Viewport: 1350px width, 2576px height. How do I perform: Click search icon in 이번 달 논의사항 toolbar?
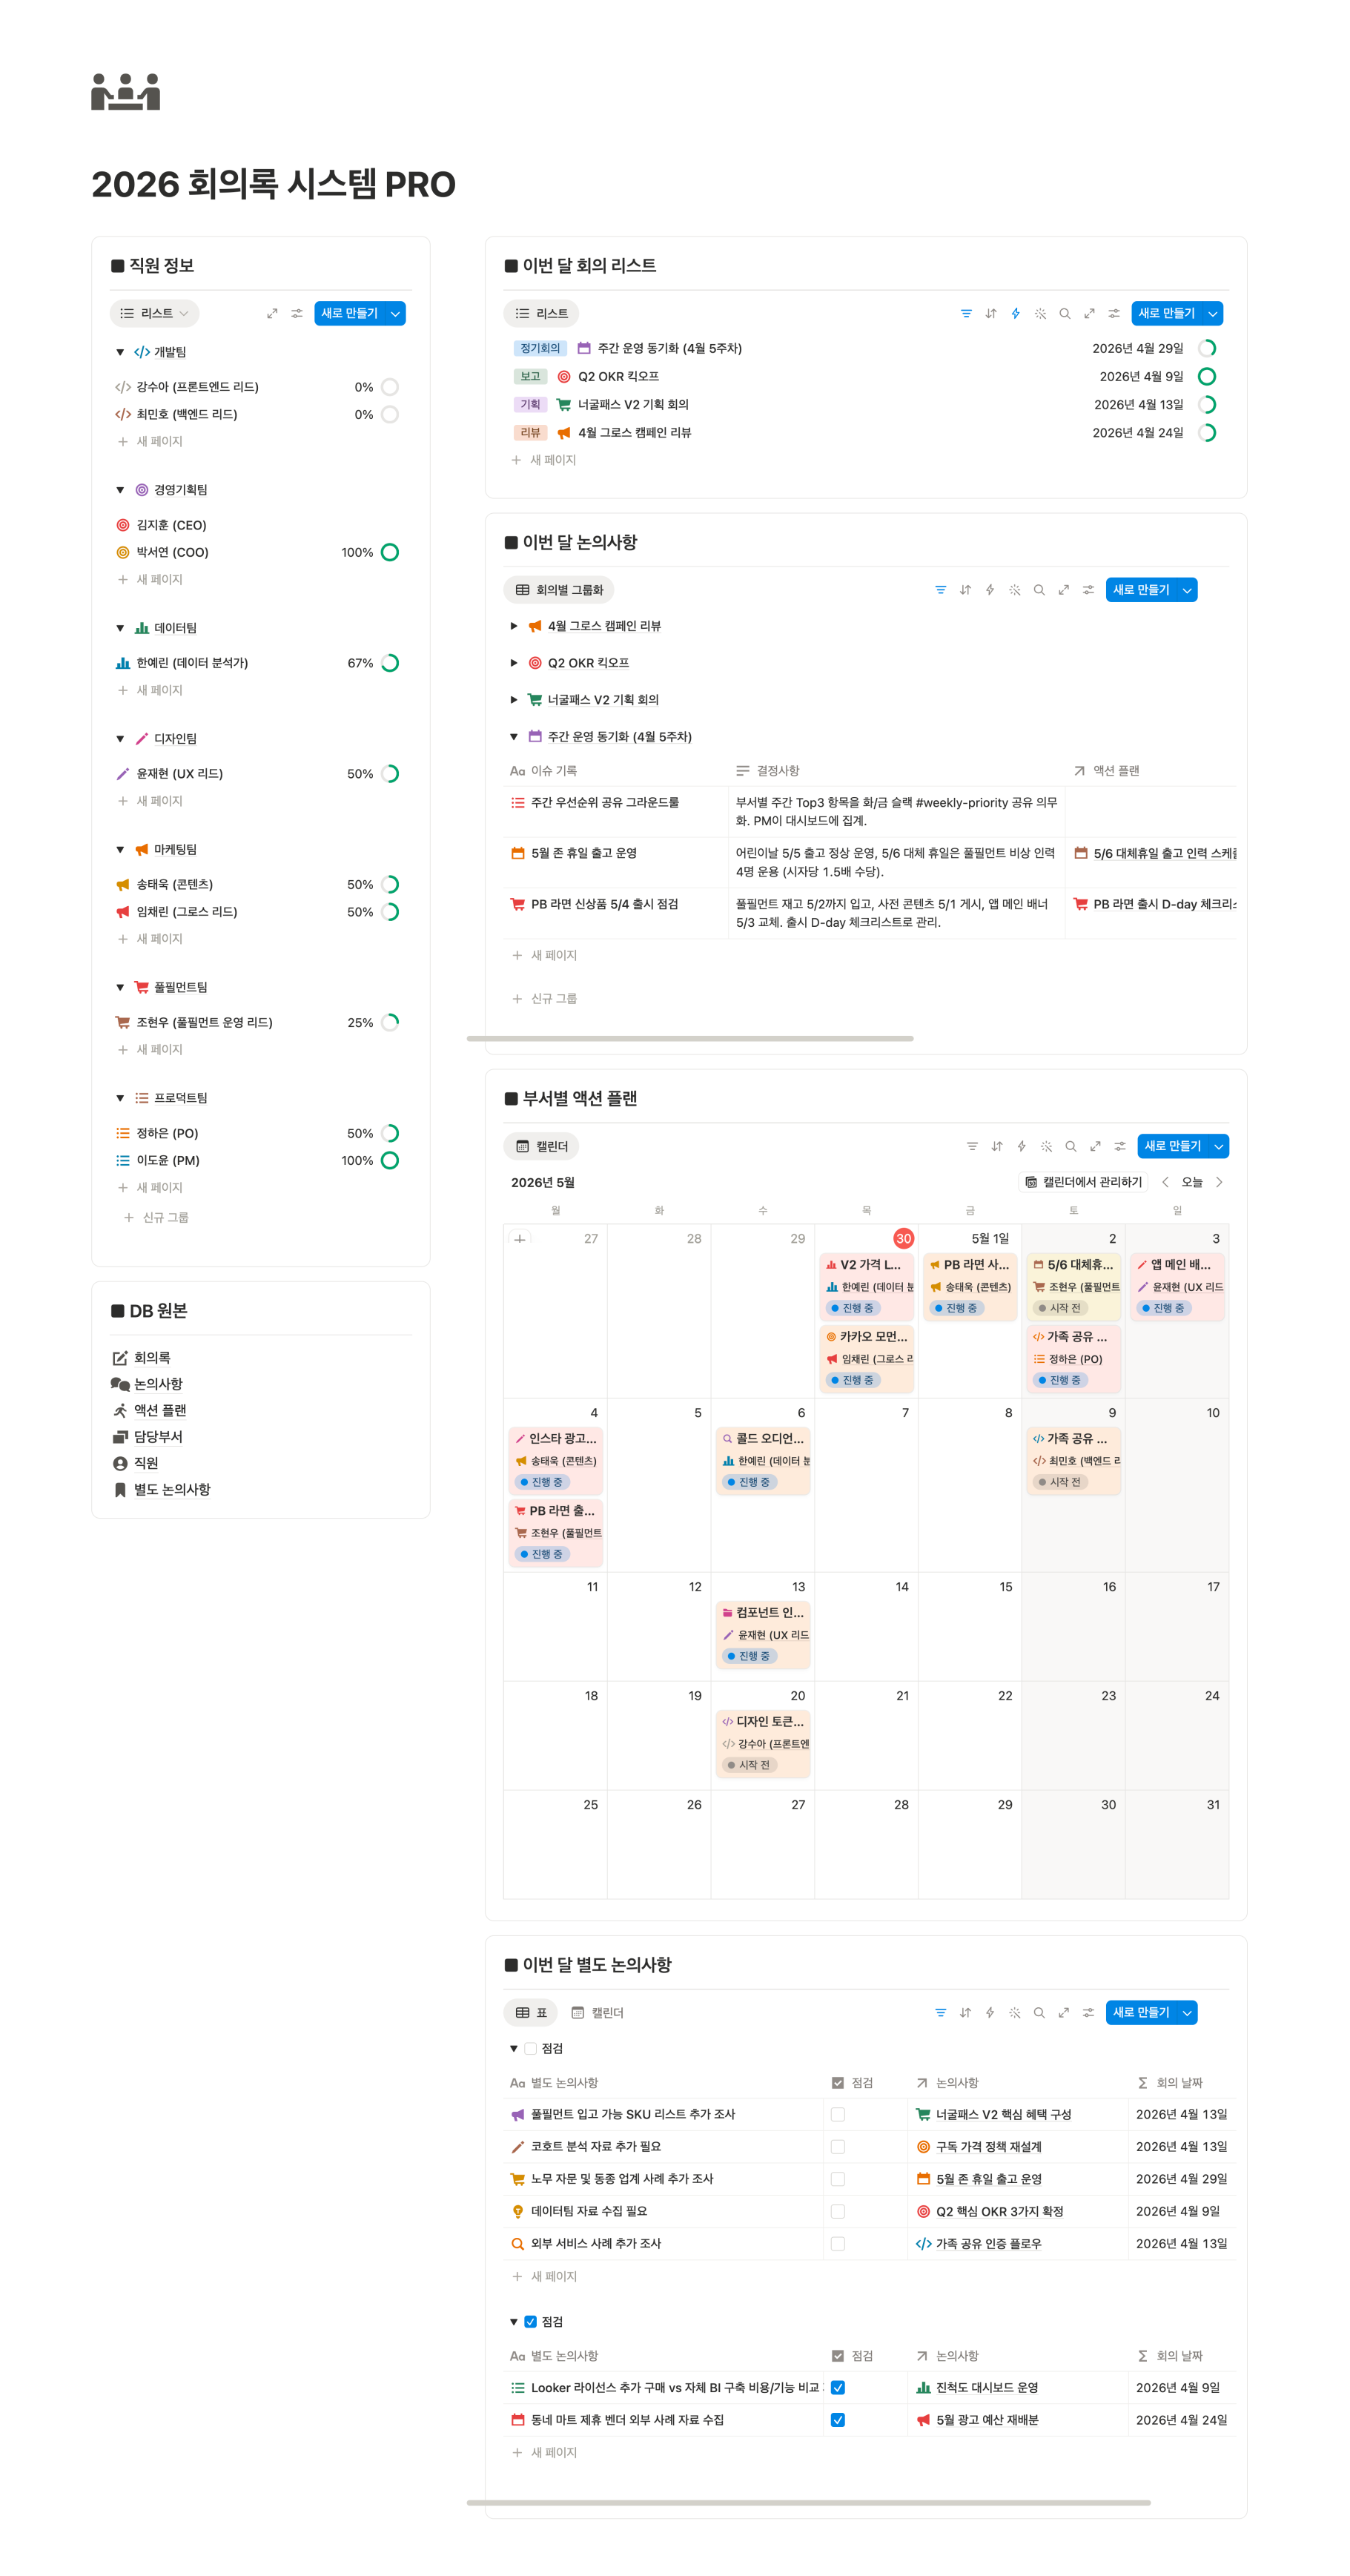(1039, 590)
